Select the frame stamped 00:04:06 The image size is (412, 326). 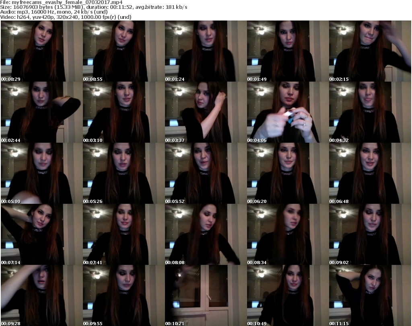[x=288, y=112]
